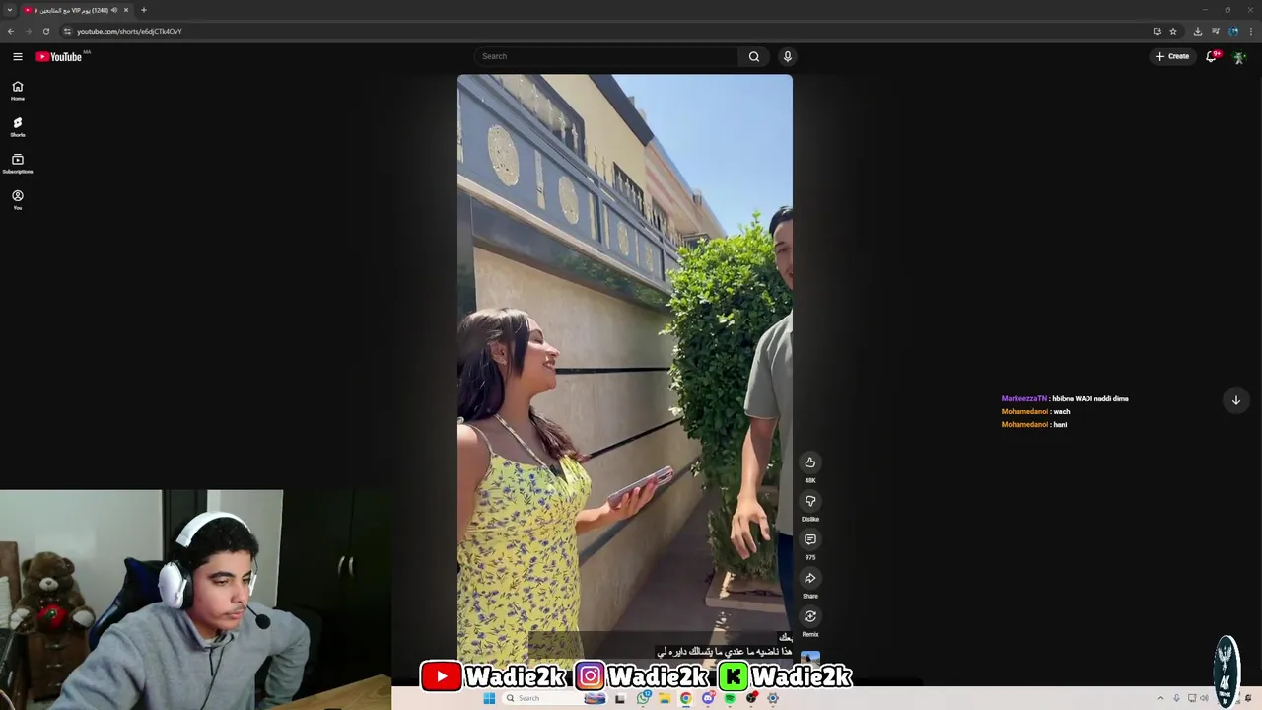This screenshot has width=1262, height=710.
Task: Expand the tab search dropdown
Action: (10, 10)
